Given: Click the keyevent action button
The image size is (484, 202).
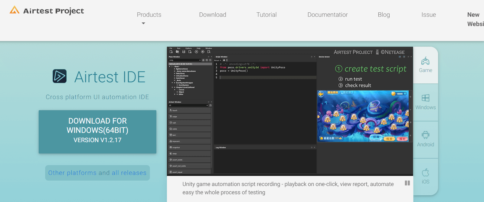Looking at the screenshot, I should pyautogui.click(x=189, y=141).
